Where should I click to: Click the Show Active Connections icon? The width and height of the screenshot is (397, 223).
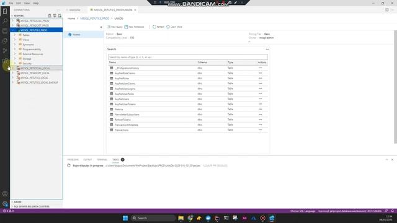click(x=60, y=15)
